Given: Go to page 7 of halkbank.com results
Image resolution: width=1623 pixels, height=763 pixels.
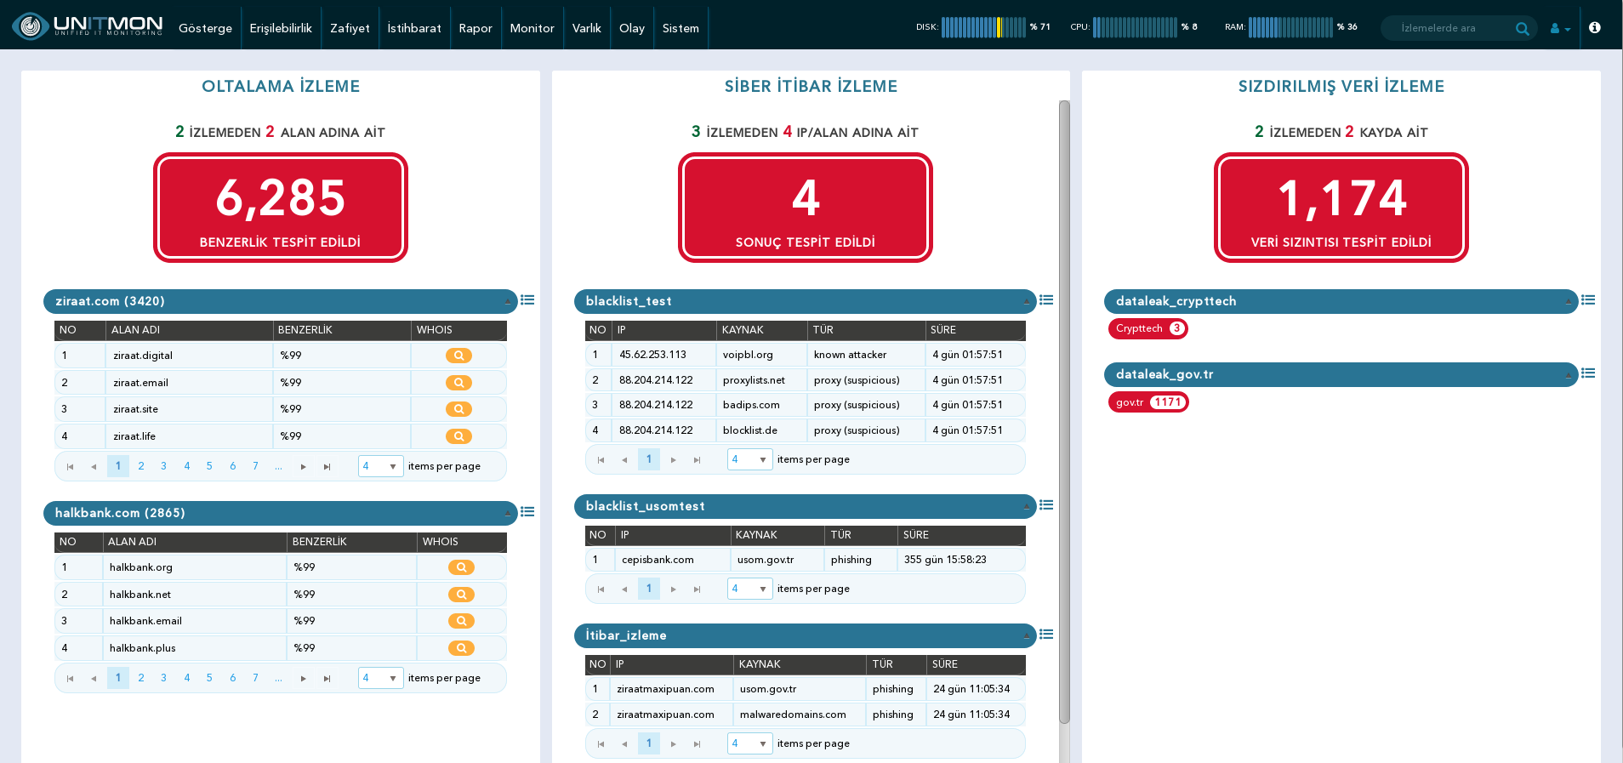Looking at the screenshot, I should point(255,678).
